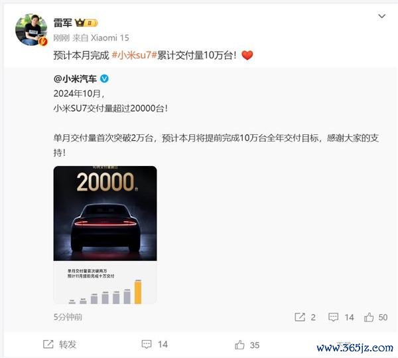
Task: Open the original post's 14 comments
Action: pyautogui.click(x=341, y=317)
